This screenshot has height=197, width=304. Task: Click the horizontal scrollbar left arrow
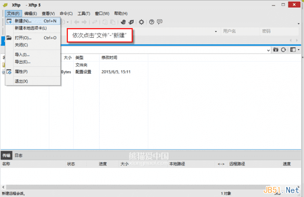tap(3, 187)
